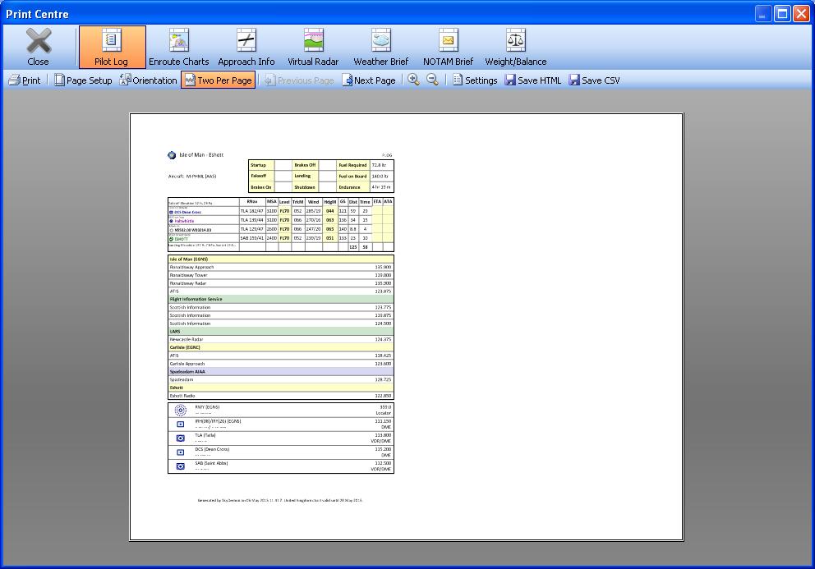This screenshot has height=569, width=815.
Task: Click the pilot log page preview
Action: (406, 326)
